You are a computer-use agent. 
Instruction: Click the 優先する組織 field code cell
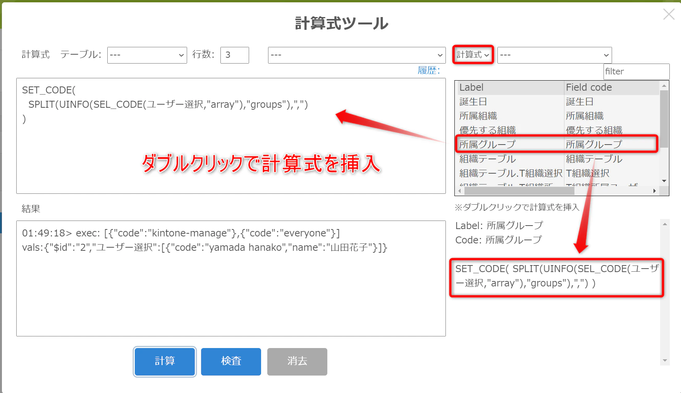[x=612, y=130]
